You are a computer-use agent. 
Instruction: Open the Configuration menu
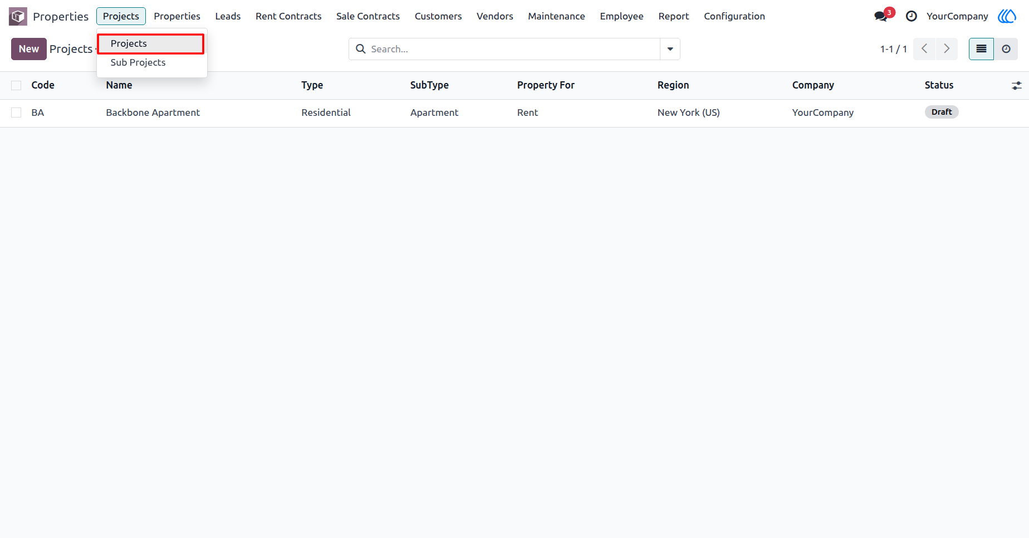click(734, 16)
